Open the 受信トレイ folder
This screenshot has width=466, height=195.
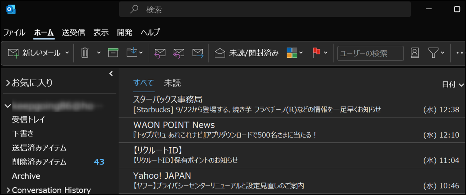click(28, 120)
